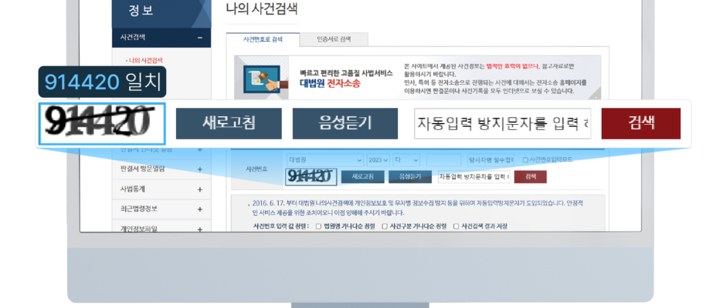Click the highlighted enlarged 914420 captcha image
Image resolution: width=726 pixels, height=308 pixels.
tap(102, 124)
